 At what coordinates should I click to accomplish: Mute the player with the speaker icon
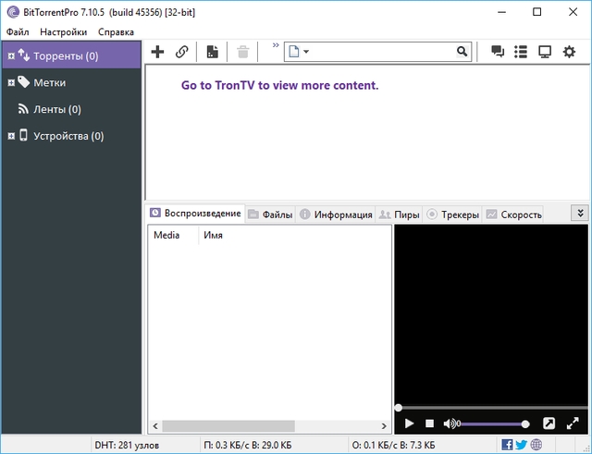tap(450, 423)
